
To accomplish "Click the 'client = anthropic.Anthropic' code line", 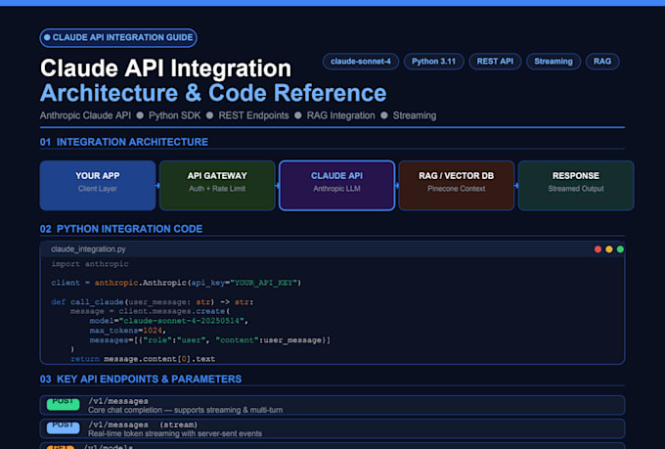I will pos(176,283).
